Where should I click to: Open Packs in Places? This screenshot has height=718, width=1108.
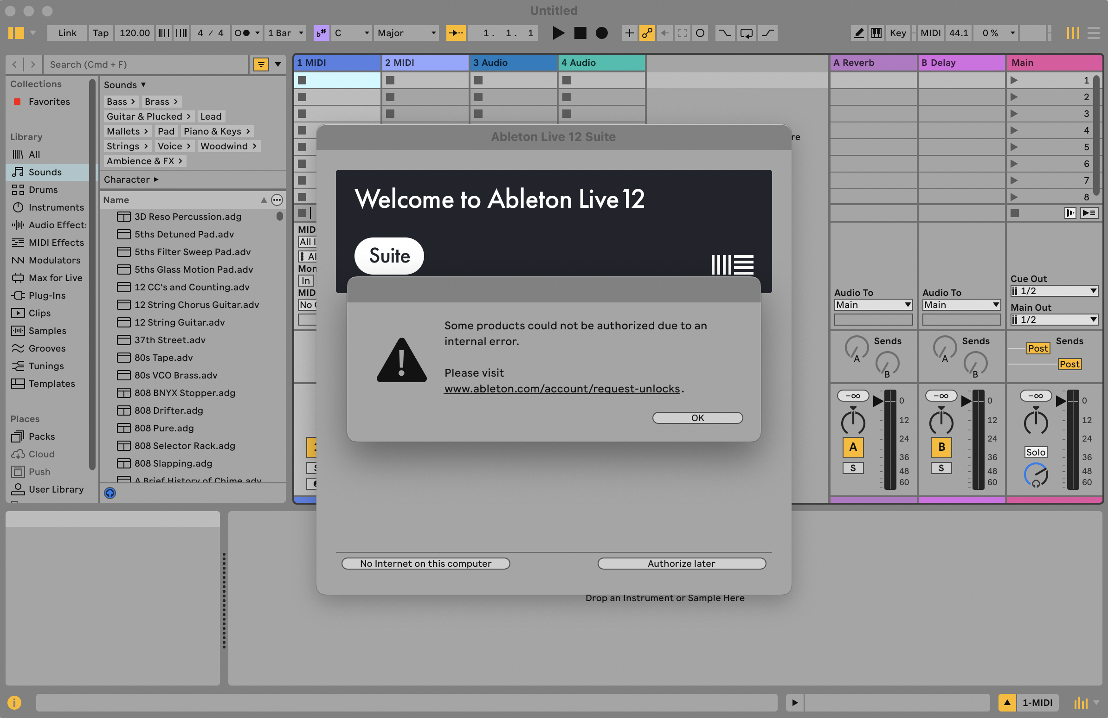tap(41, 436)
